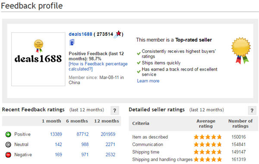
Task: Click the green Positive plus icon
Action: pyautogui.click(x=8, y=134)
